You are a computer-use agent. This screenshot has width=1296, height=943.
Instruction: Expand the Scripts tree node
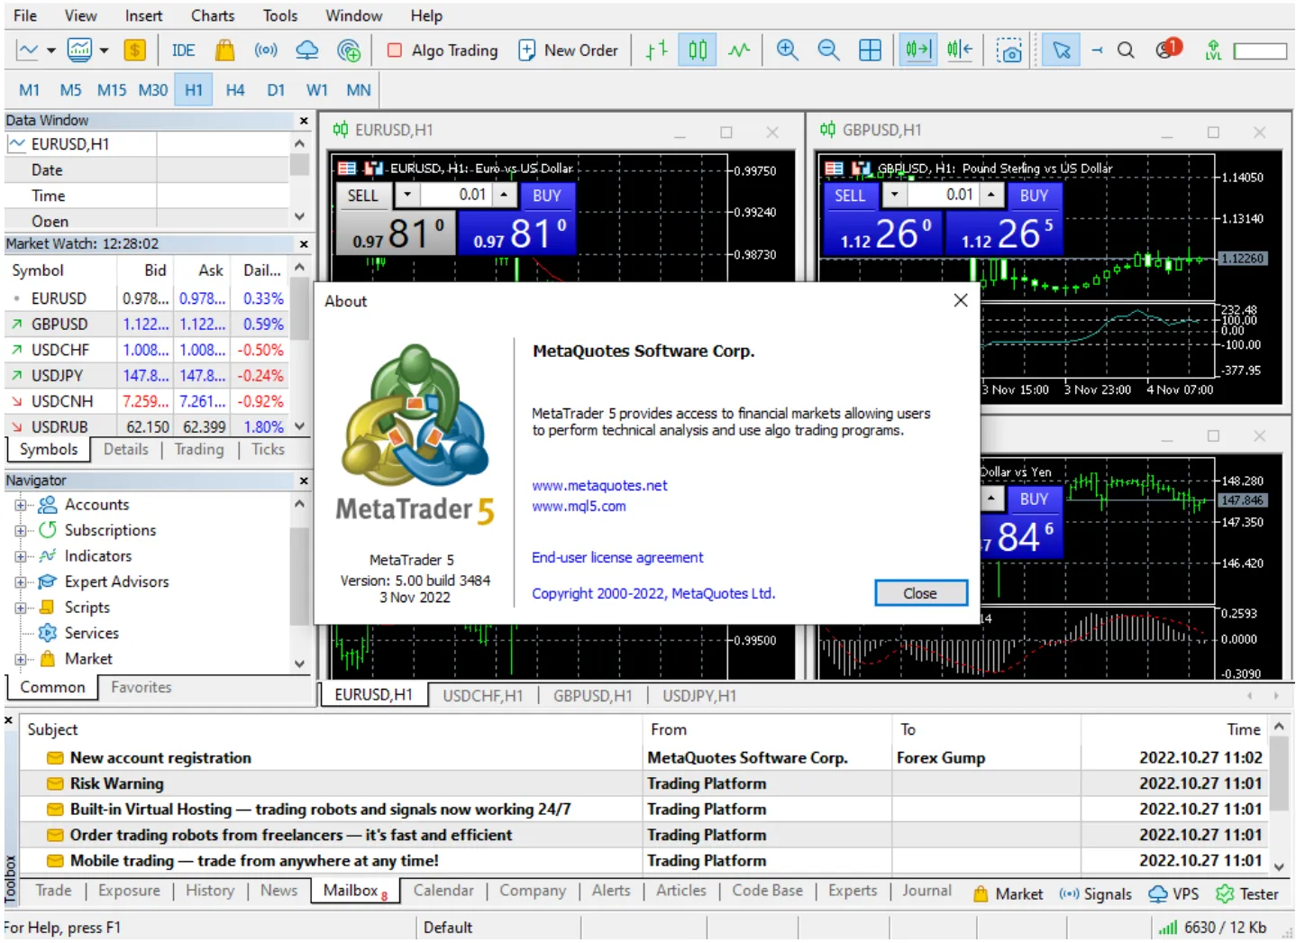pyautogui.click(x=21, y=608)
